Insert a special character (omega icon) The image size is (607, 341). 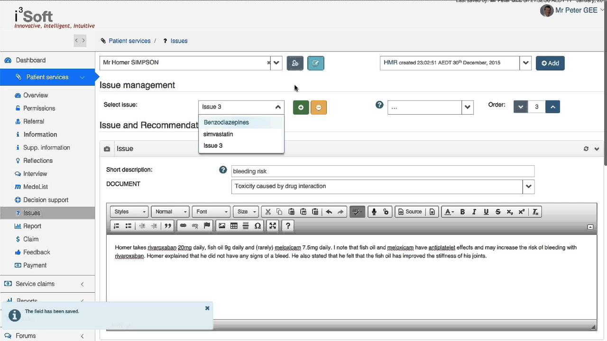coord(258,226)
